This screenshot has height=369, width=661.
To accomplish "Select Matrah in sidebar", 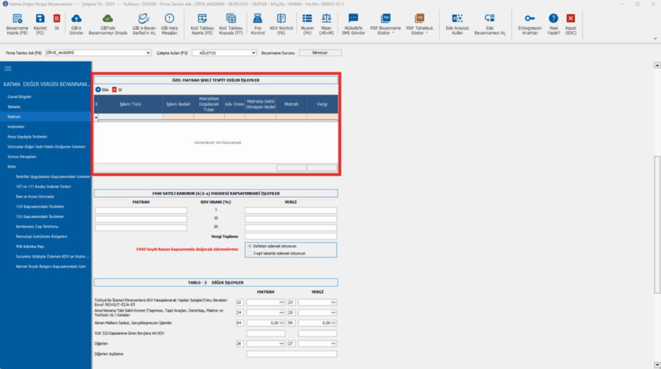I will click(14, 117).
